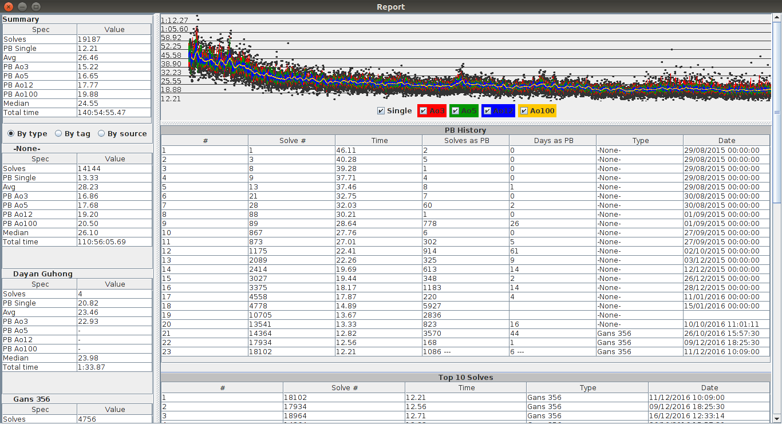782x424 pixels.
Task: Click the scroll-up arrow of the report scrollbar
Action: point(777,18)
